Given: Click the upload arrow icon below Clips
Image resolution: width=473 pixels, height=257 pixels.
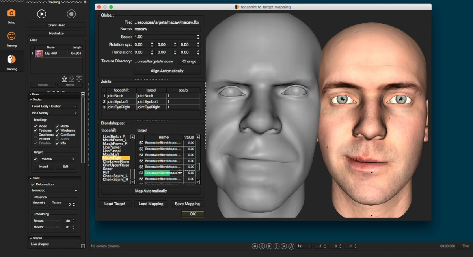Looking at the screenshot, I should pyautogui.click(x=65, y=79).
